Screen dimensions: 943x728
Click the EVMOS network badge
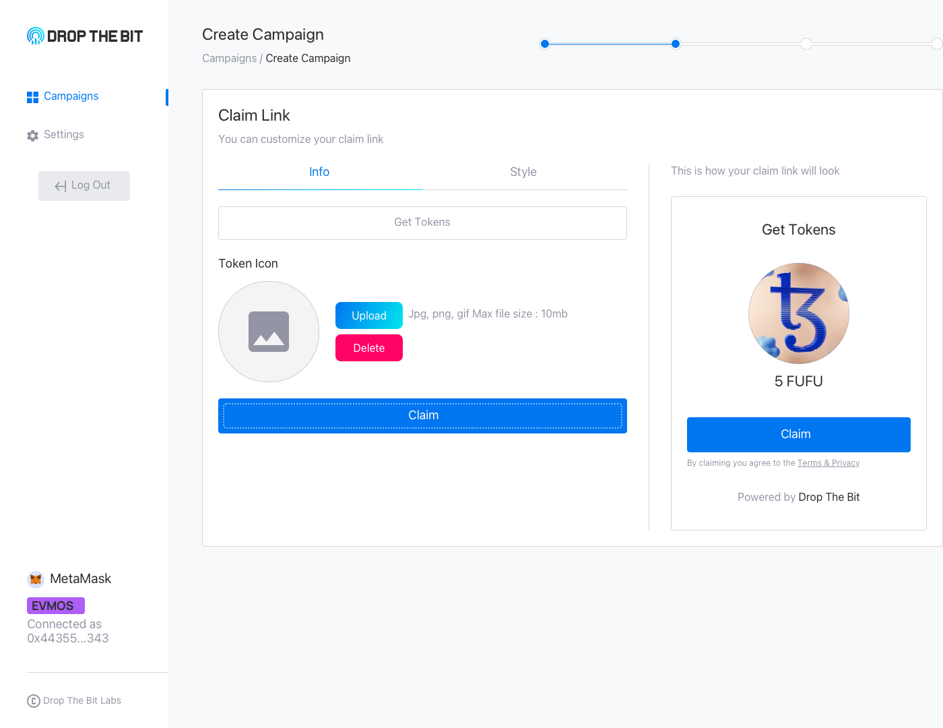click(x=56, y=606)
